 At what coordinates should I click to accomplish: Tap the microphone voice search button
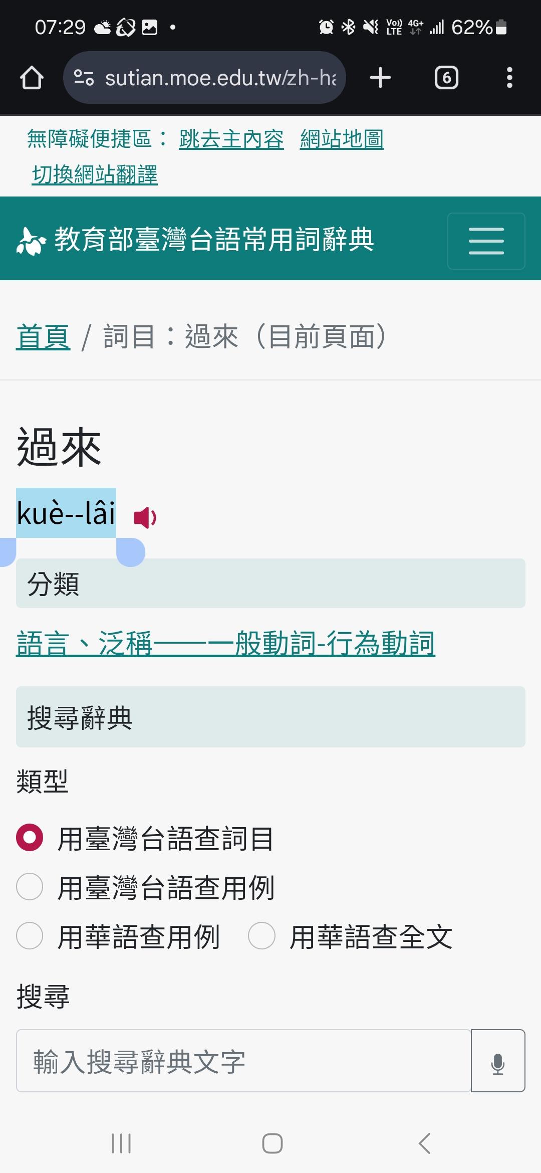(498, 1060)
